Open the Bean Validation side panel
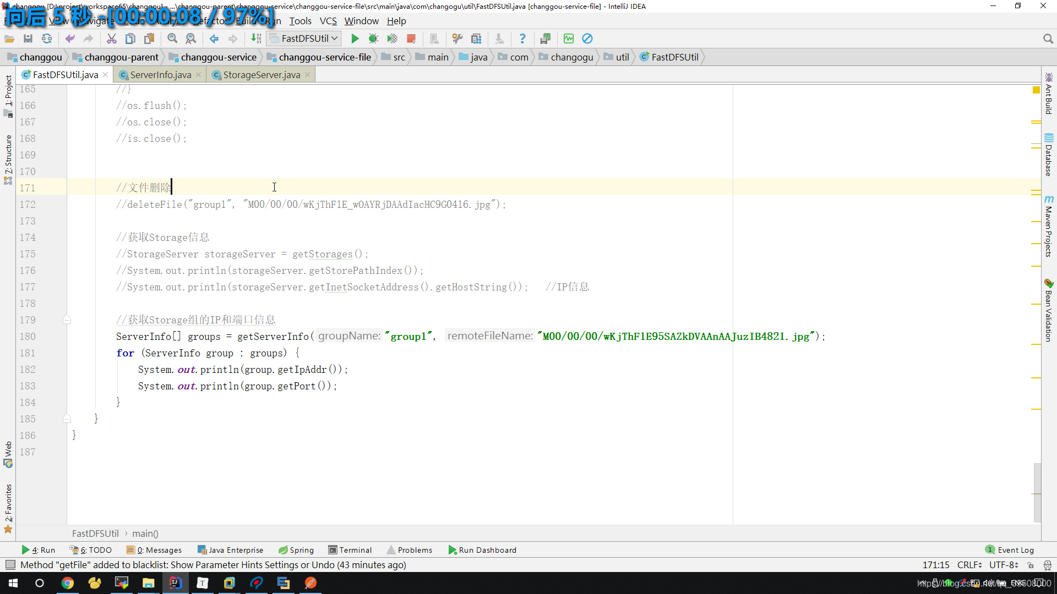1057x594 pixels. (x=1049, y=310)
